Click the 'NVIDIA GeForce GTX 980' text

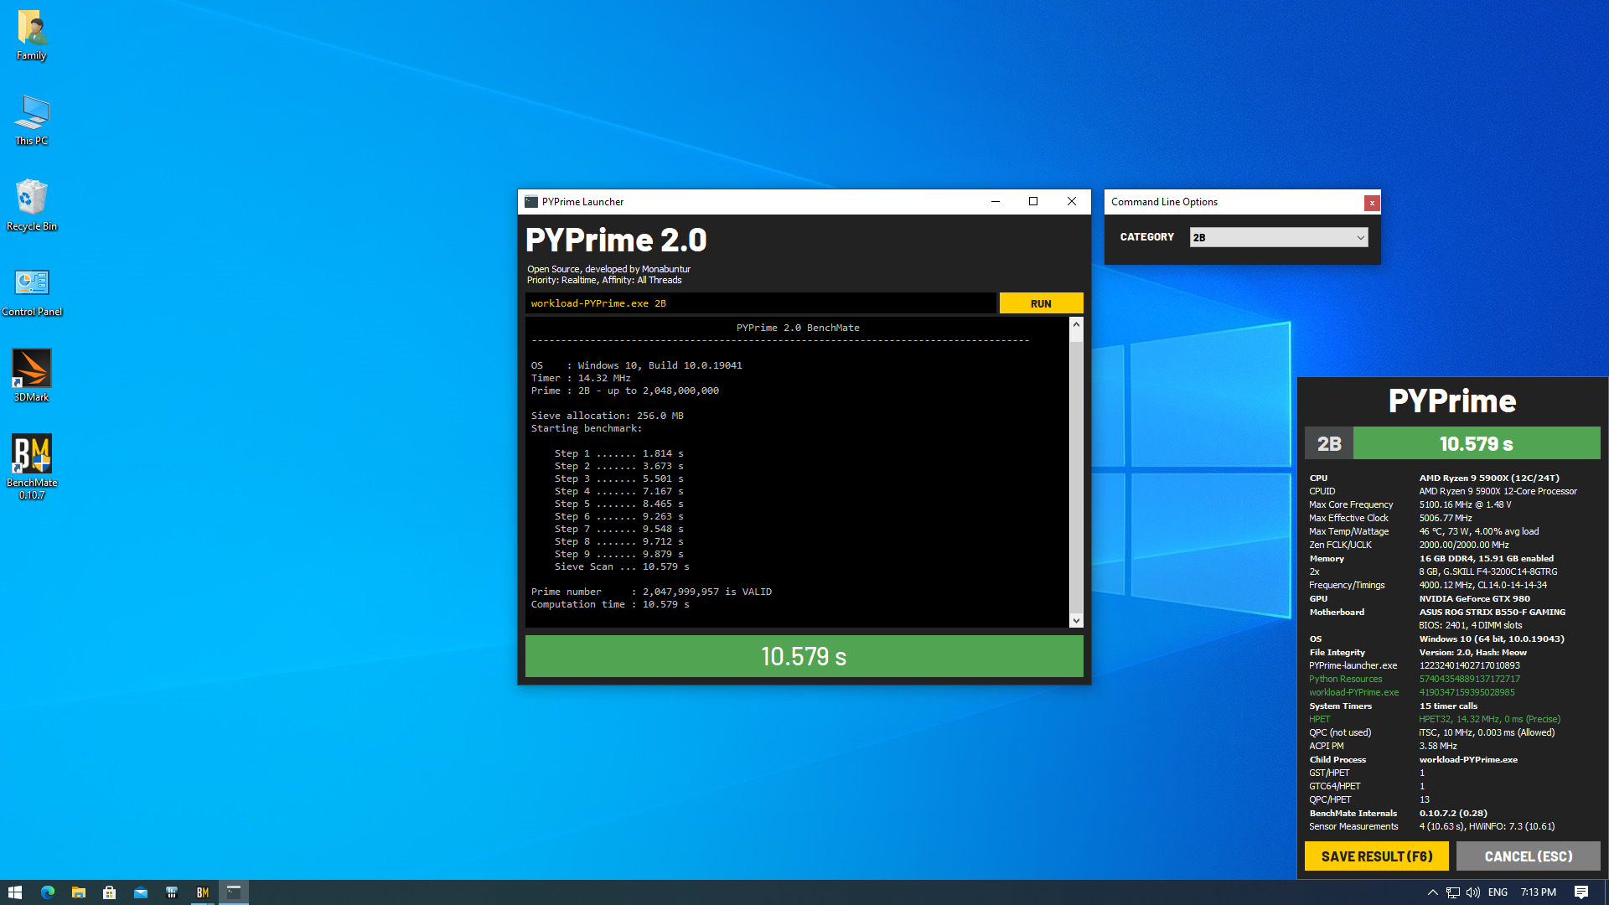coord(1474,599)
